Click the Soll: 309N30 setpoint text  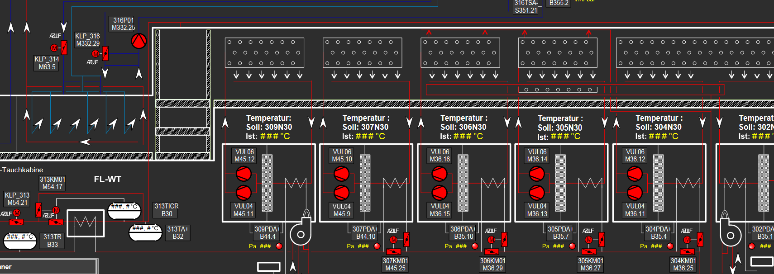(269, 127)
